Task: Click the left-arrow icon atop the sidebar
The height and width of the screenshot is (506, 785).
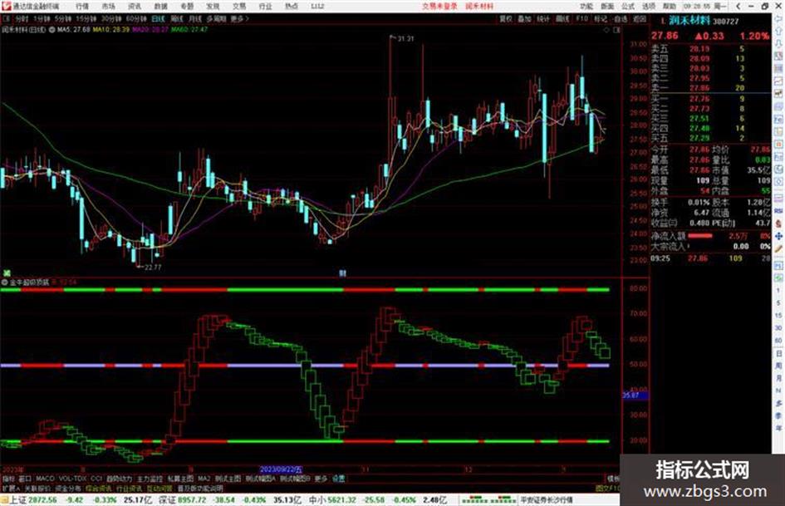Action: (x=778, y=19)
